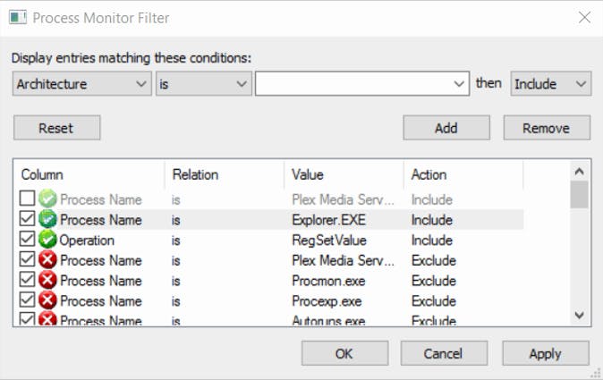Uncheck the Explorer.EXE filter checkbox
This screenshot has height=380, width=603.
coord(28,220)
